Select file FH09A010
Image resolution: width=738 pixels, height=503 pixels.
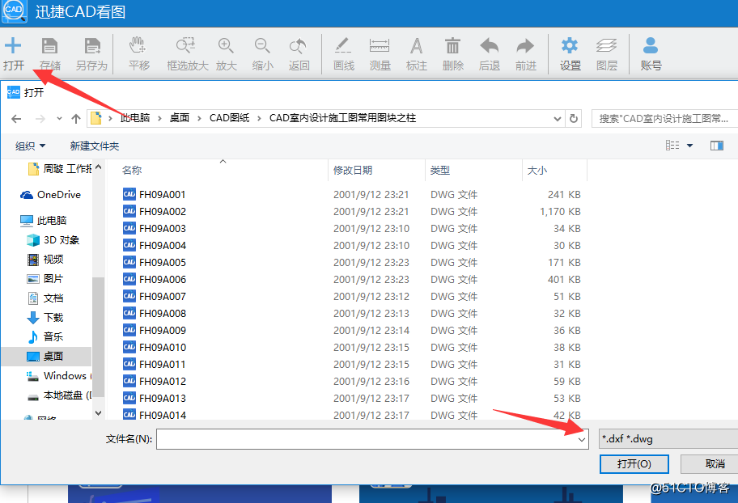click(x=154, y=347)
